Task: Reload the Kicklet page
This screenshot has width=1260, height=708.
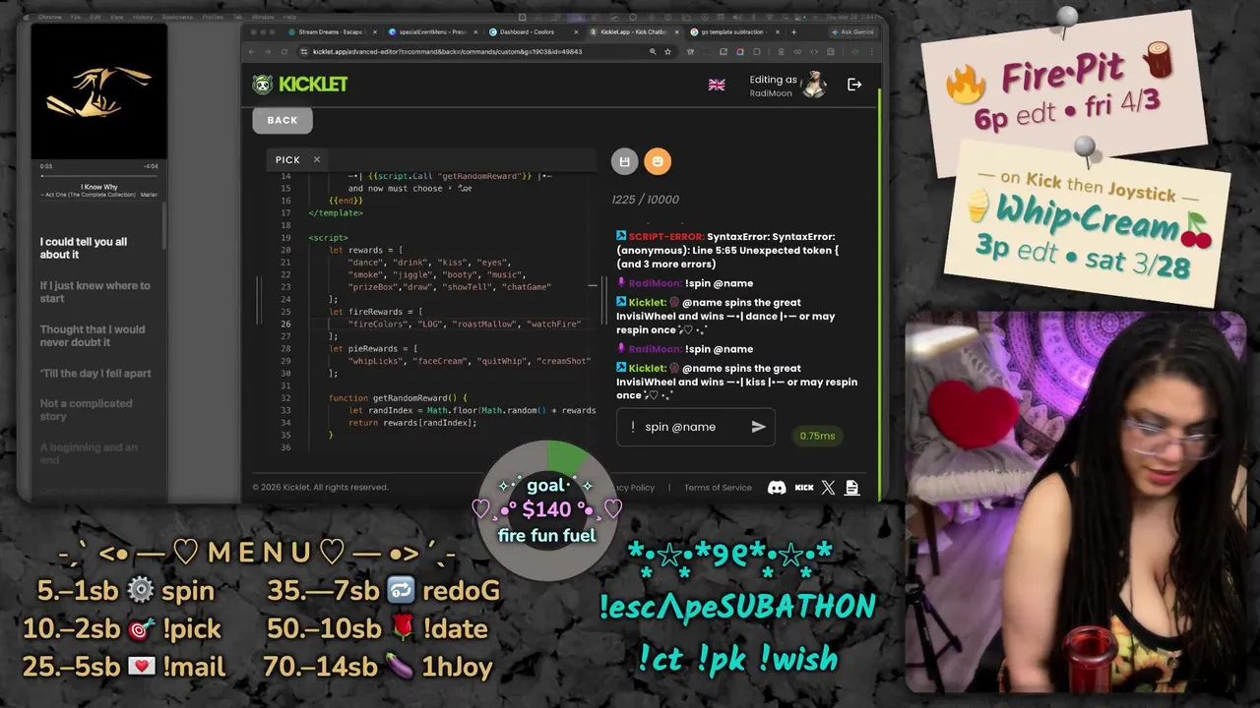Action: point(284,51)
